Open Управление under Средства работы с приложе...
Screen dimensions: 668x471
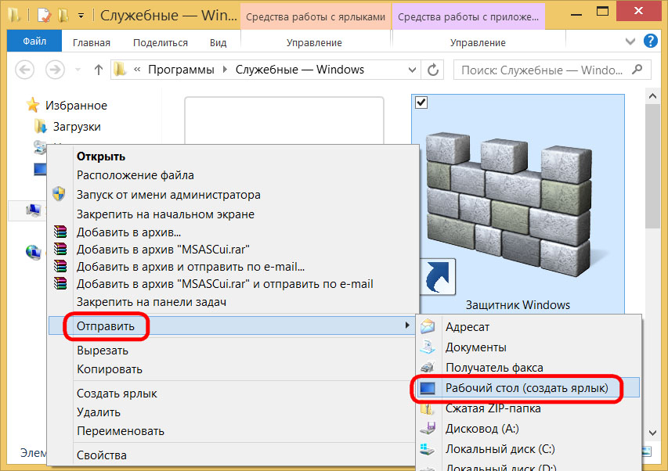coord(478,42)
